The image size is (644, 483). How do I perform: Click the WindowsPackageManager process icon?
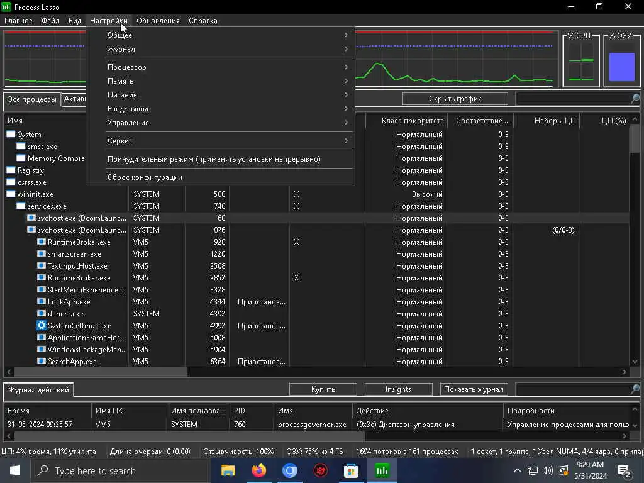[x=42, y=349]
